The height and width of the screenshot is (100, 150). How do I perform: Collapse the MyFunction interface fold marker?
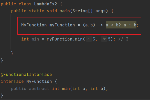point(0,82)
